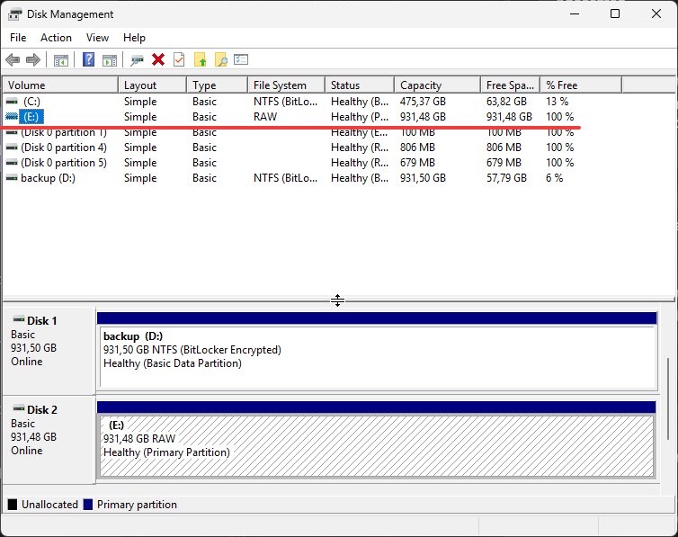678x537 pixels.
Task: Sort by File System column header
Action: click(287, 85)
